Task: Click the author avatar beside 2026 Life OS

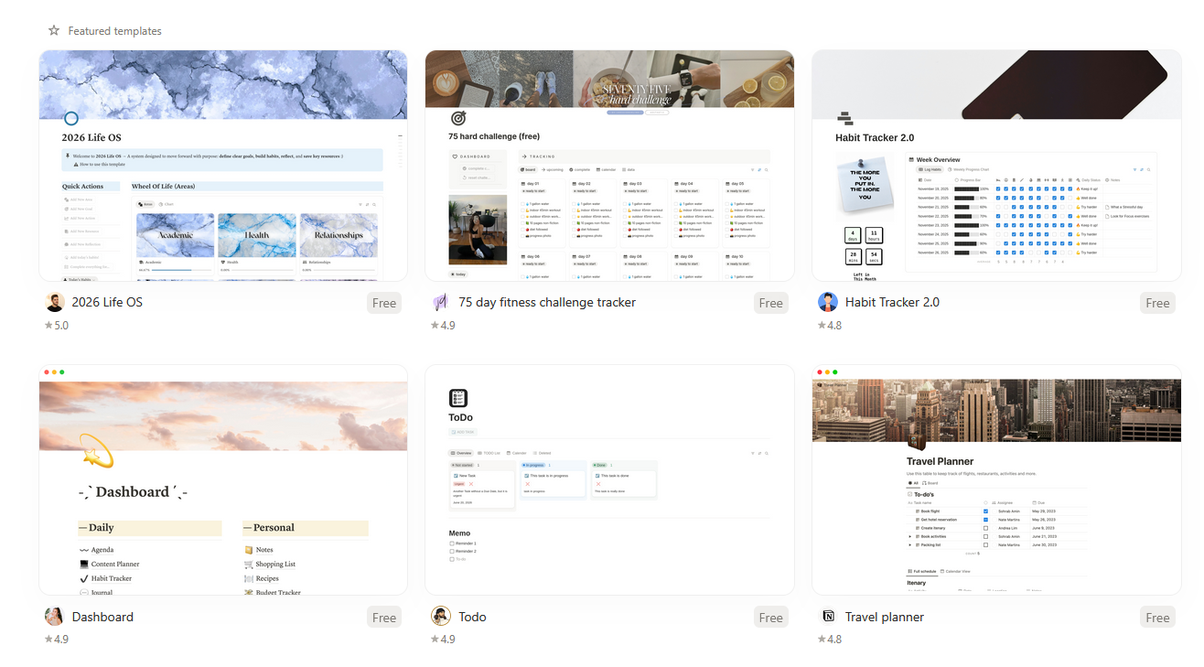Action: pos(54,301)
